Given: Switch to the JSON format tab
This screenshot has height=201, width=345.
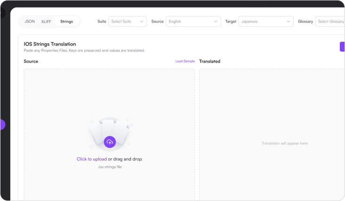Looking at the screenshot, I should click(30, 22).
